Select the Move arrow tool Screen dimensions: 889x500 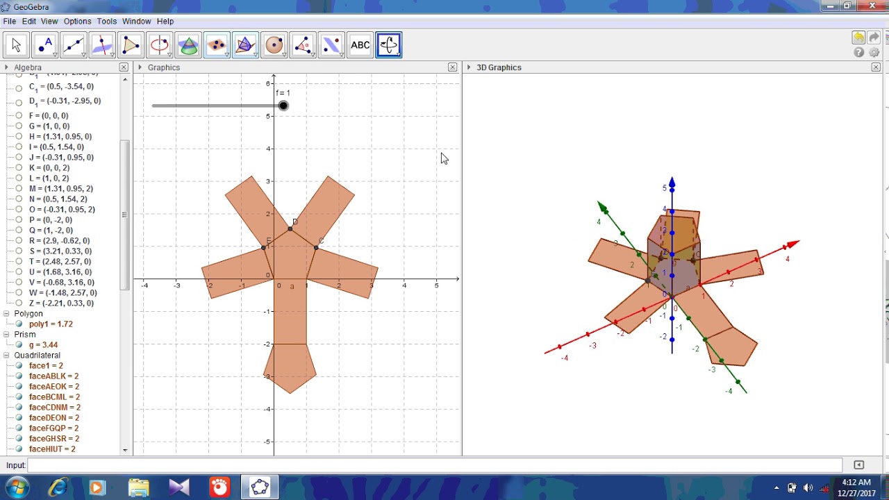click(x=16, y=45)
